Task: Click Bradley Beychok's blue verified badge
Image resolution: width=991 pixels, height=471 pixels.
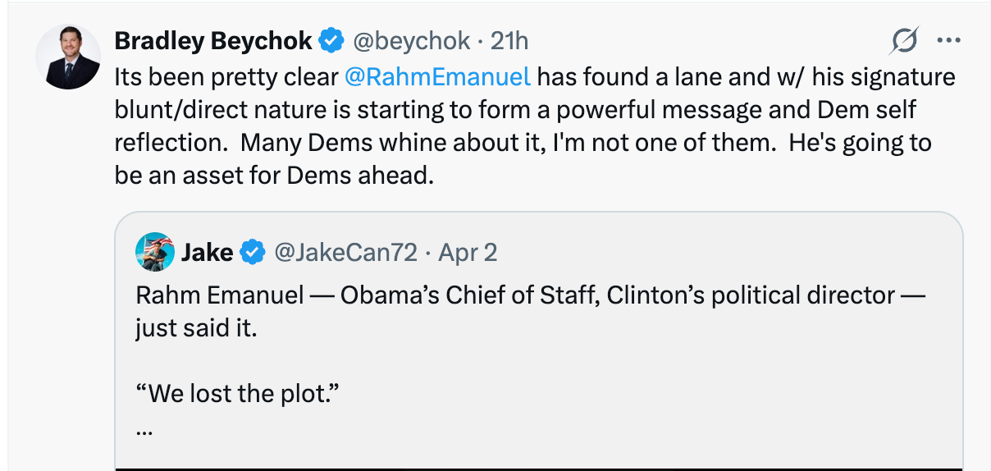Action: coord(331,40)
